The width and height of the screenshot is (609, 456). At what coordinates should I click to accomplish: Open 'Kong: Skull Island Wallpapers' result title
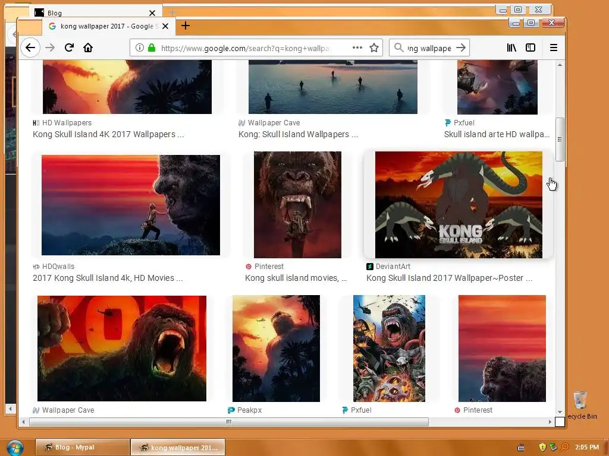click(x=299, y=134)
